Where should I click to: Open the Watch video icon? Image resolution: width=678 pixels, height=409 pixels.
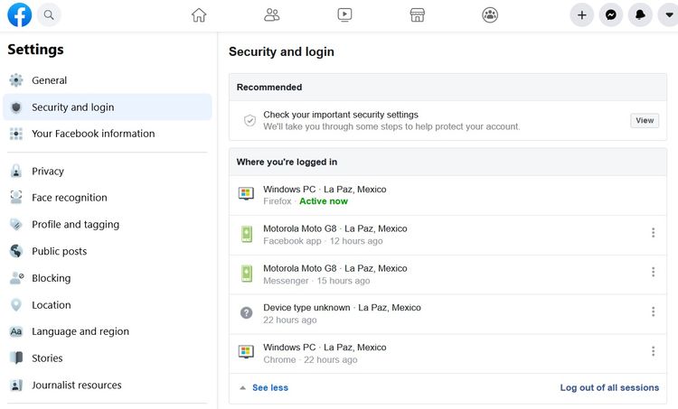pyautogui.click(x=344, y=15)
